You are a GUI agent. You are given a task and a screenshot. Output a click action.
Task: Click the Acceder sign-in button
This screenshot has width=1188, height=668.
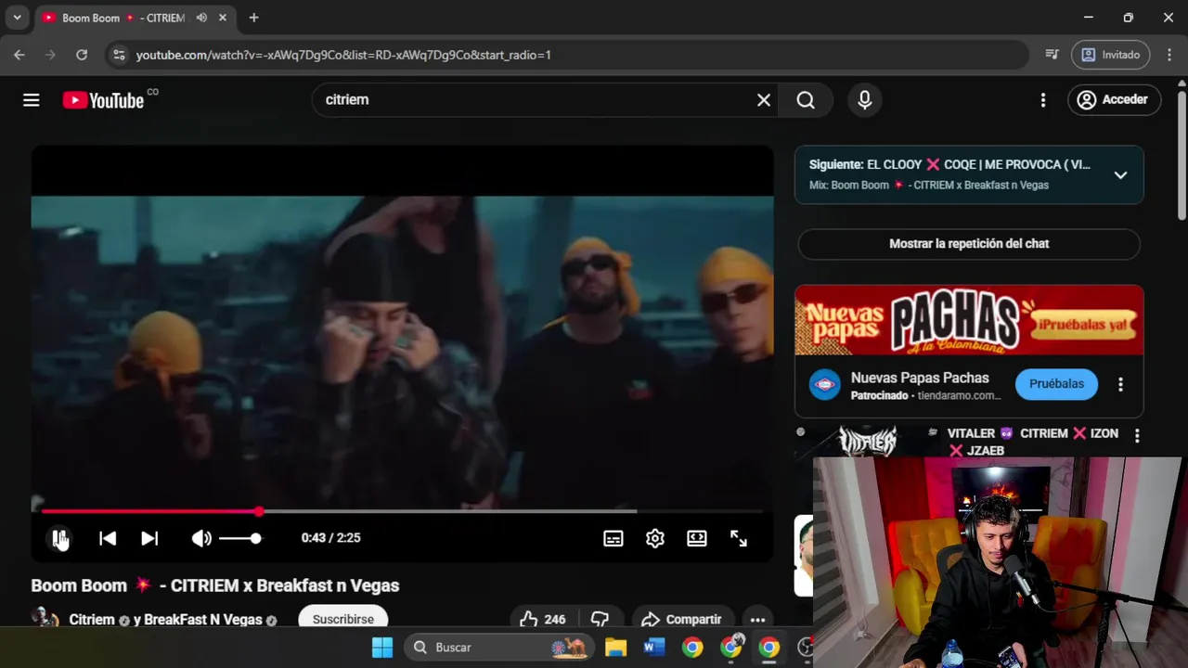pyautogui.click(x=1115, y=99)
